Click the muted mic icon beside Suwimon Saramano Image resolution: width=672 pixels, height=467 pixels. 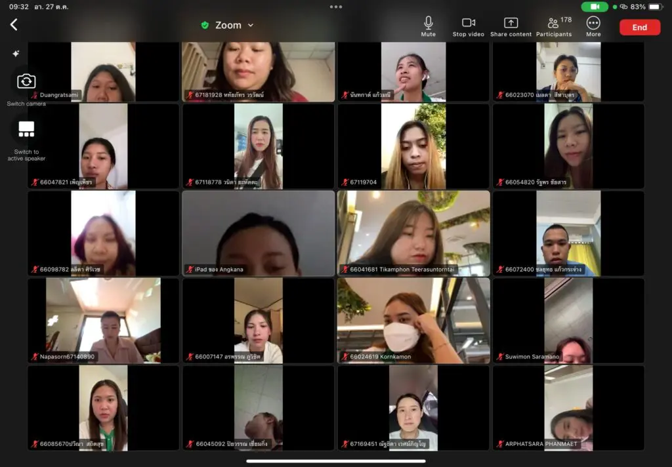[x=499, y=356]
